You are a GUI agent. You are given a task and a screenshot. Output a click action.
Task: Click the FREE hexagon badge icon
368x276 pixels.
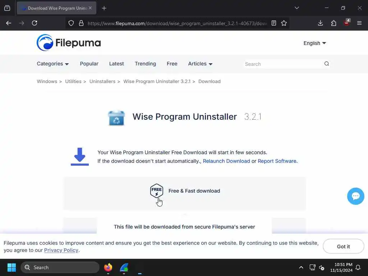pyautogui.click(x=157, y=191)
